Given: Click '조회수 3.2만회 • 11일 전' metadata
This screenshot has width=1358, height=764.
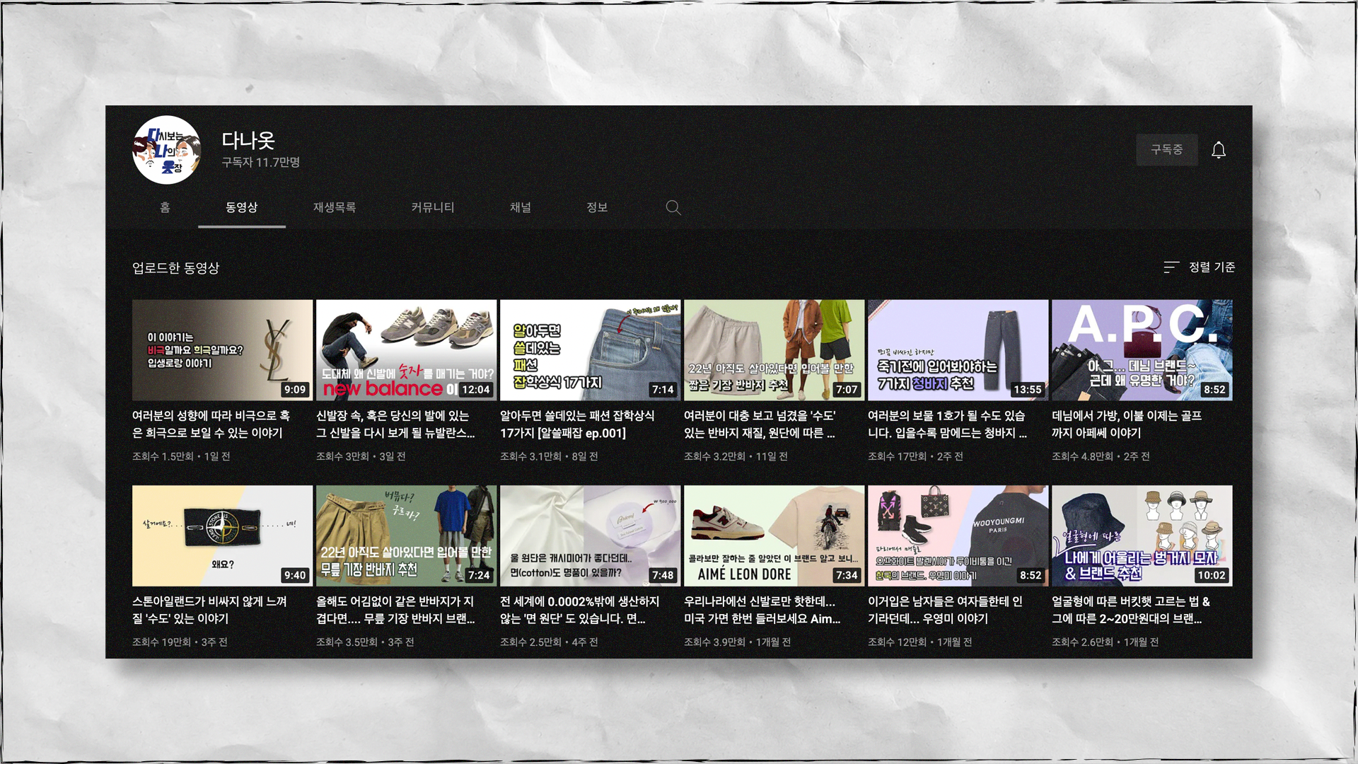Looking at the screenshot, I should click(736, 456).
